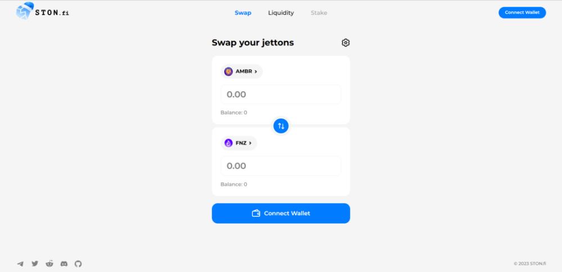562x272 pixels.
Task: Click the AMBR token coin icon
Action: (228, 71)
